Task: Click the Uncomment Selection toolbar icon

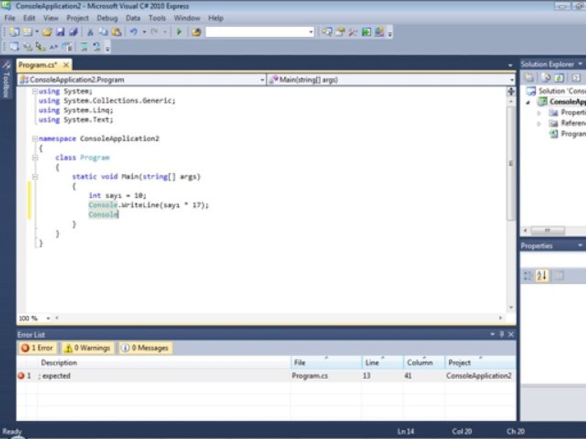Action: pos(97,47)
